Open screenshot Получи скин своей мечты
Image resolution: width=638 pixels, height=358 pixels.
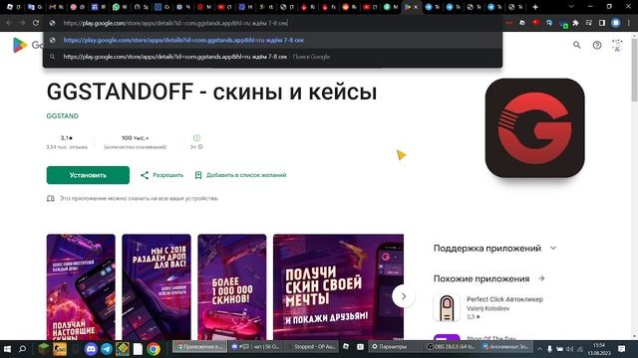click(339, 287)
